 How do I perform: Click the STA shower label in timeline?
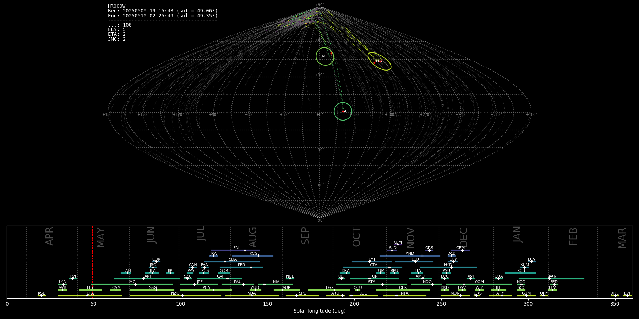coord(372,282)
